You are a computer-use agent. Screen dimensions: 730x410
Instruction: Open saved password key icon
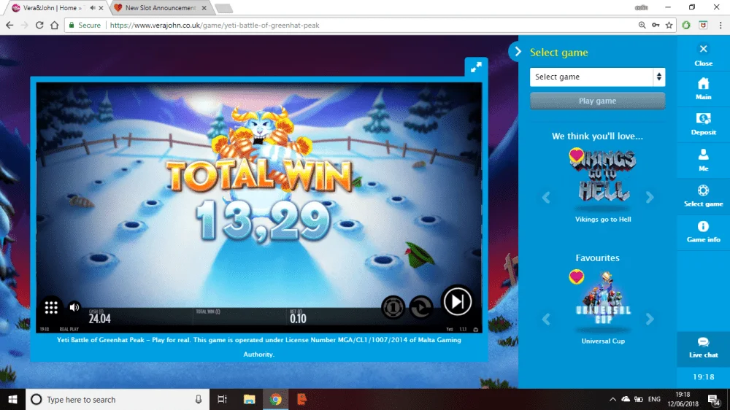tap(656, 25)
